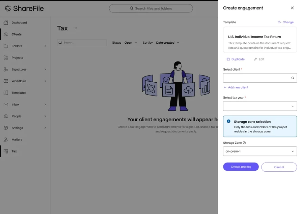
Task: Click the Matters gavel icon in sidebar
Action: click(6, 140)
